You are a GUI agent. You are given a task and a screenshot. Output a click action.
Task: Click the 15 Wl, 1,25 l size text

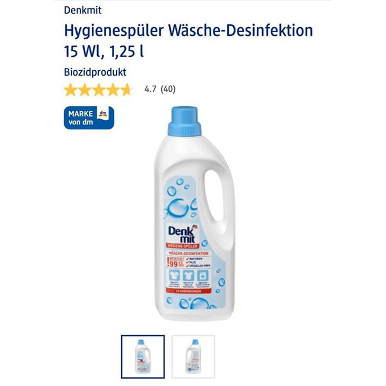point(103,51)
